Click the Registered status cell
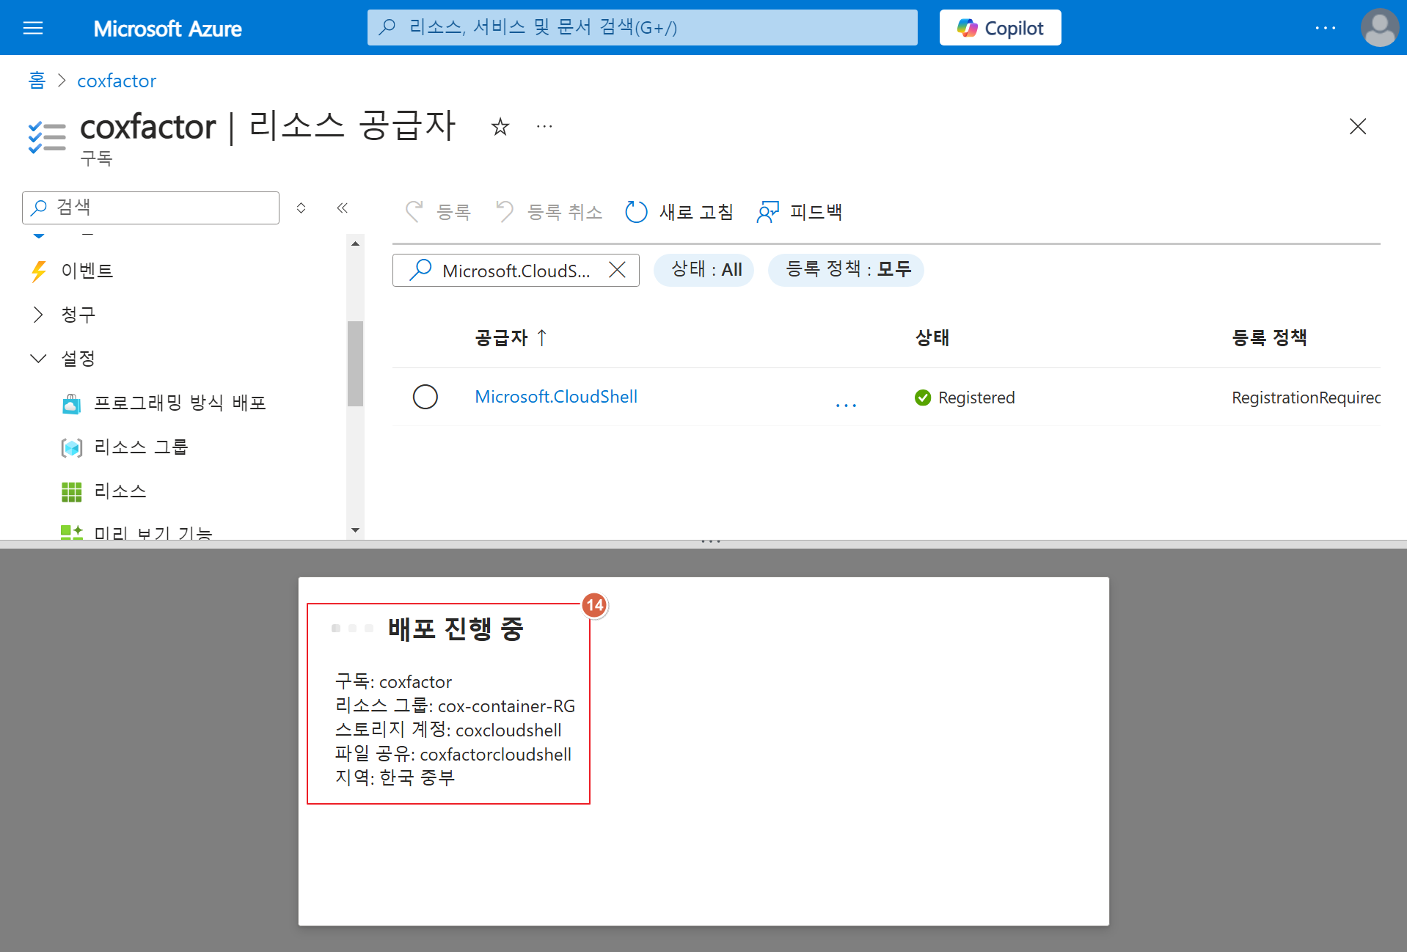 [x=965, y=398]
